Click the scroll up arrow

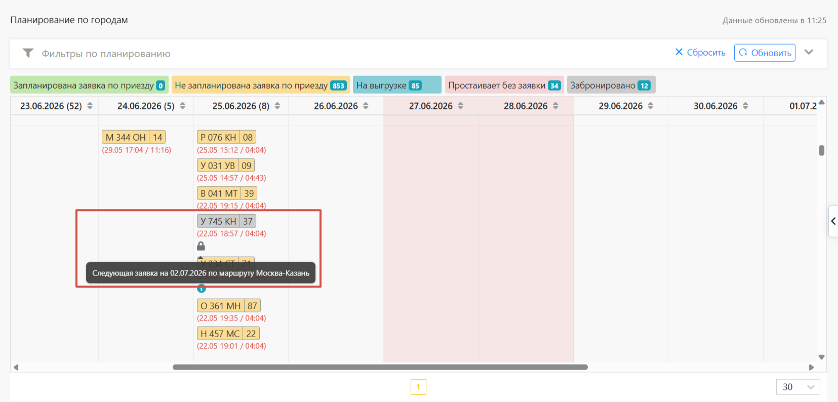point(821,102)
